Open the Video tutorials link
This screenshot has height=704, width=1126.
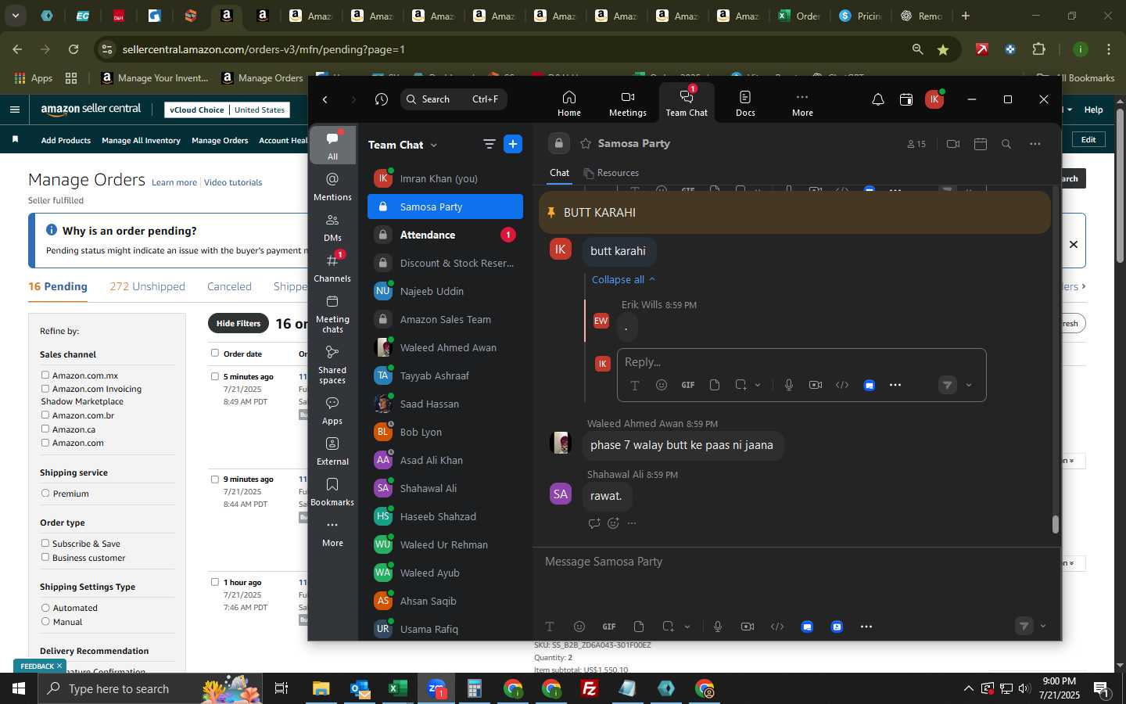[233, 182]
